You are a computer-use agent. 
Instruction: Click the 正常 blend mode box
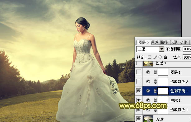click(150, 49)
